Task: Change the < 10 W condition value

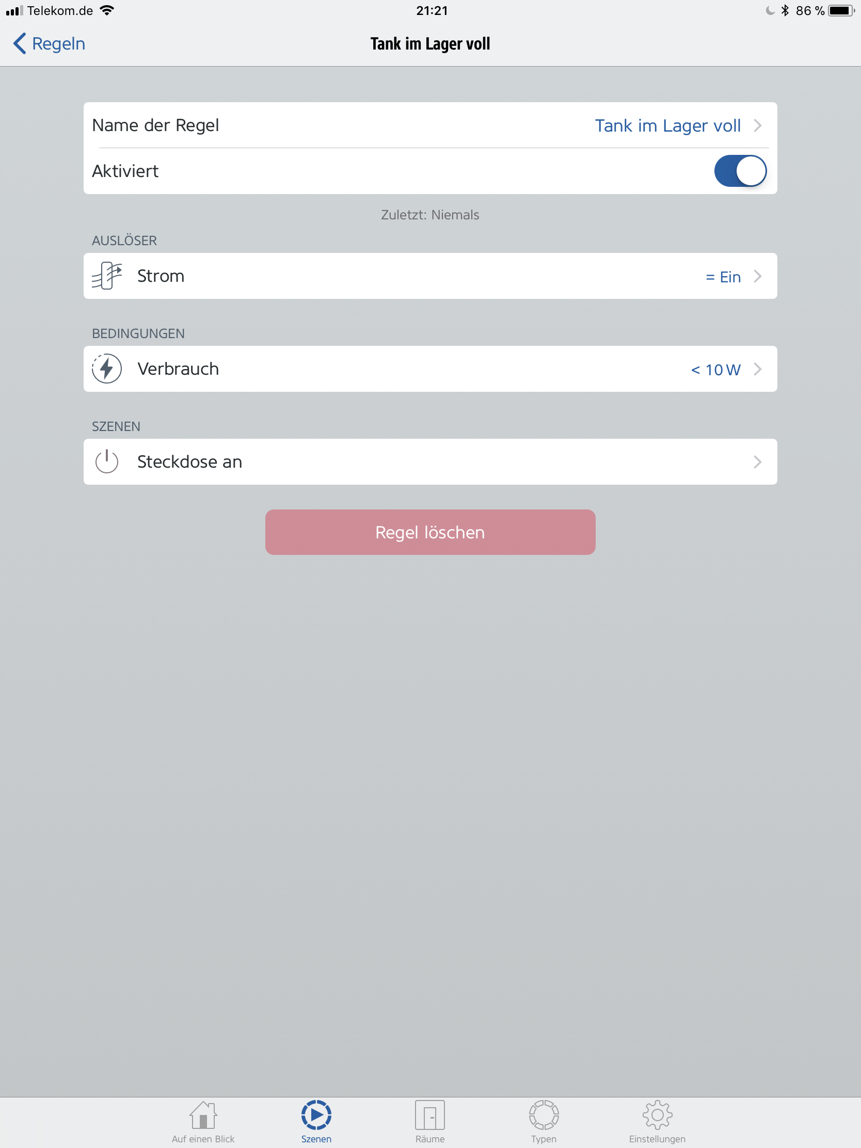Action: click(715, 370)
